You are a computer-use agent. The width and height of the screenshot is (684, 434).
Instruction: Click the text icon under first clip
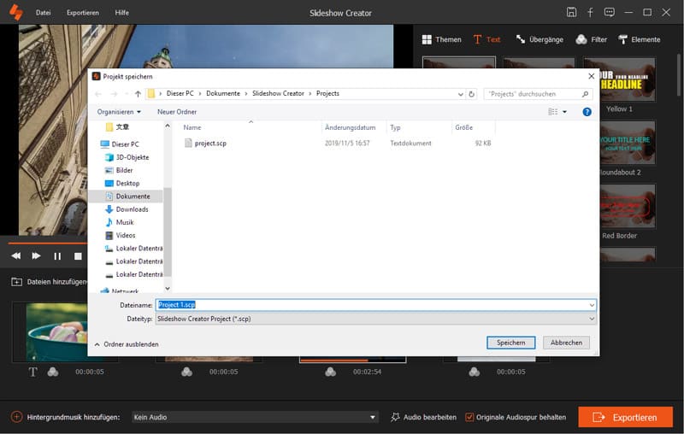pyautogui.click(x=33, y=372)
